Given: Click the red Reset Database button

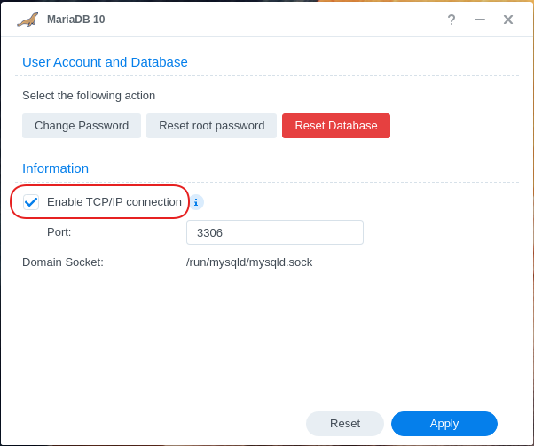Looking at the screenshot, I should click(336, 126).
